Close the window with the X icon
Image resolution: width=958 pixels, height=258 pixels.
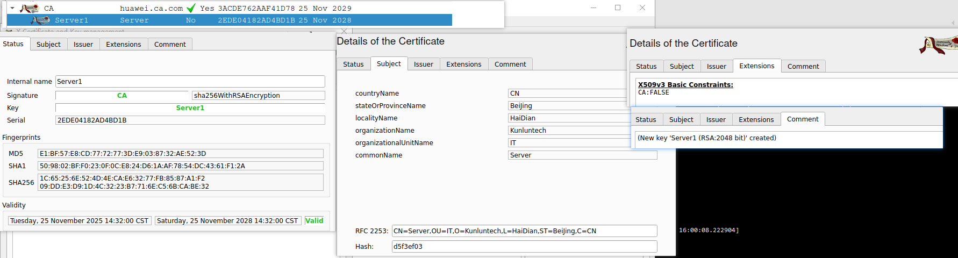(642, 8)
